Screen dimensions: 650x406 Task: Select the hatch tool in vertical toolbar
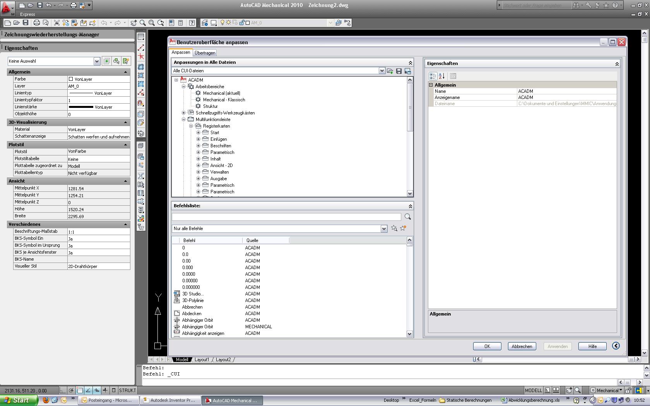pyautogui.click(x=141, y=37)
